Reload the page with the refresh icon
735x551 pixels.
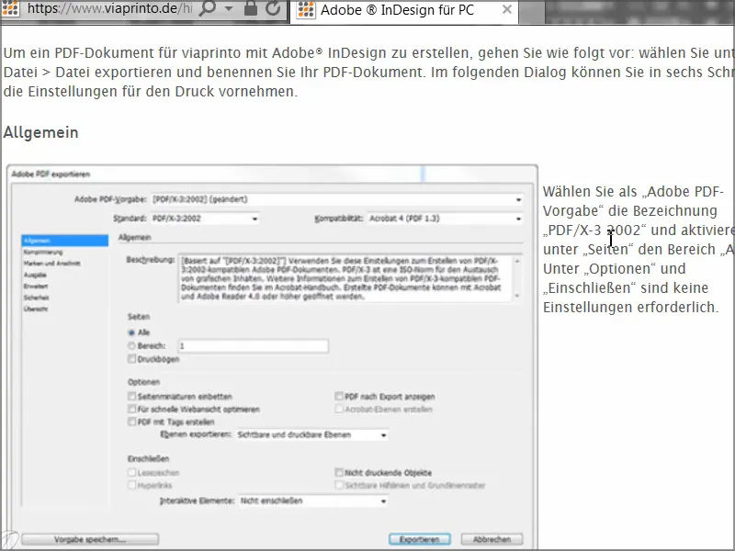(273, 8)
